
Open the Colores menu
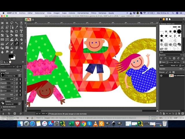pyautogui.click(x=72, y=13)
